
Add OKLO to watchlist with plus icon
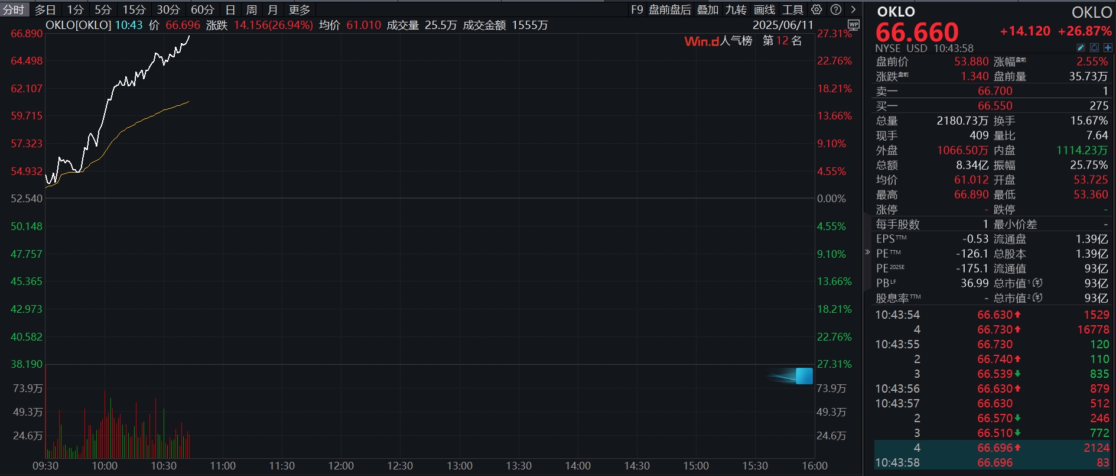[x=1108, y=48]
